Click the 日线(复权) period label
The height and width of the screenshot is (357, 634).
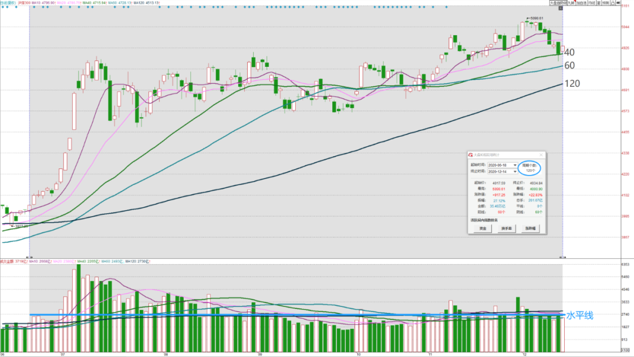[8, 3]
